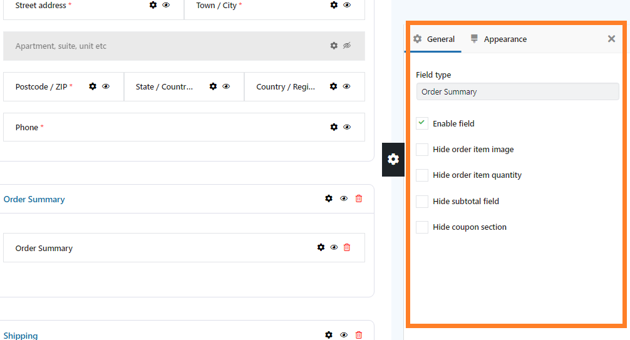Open settings gear for Country / Region field
Screen dimensions: 630x340
[x=334, y=86]
